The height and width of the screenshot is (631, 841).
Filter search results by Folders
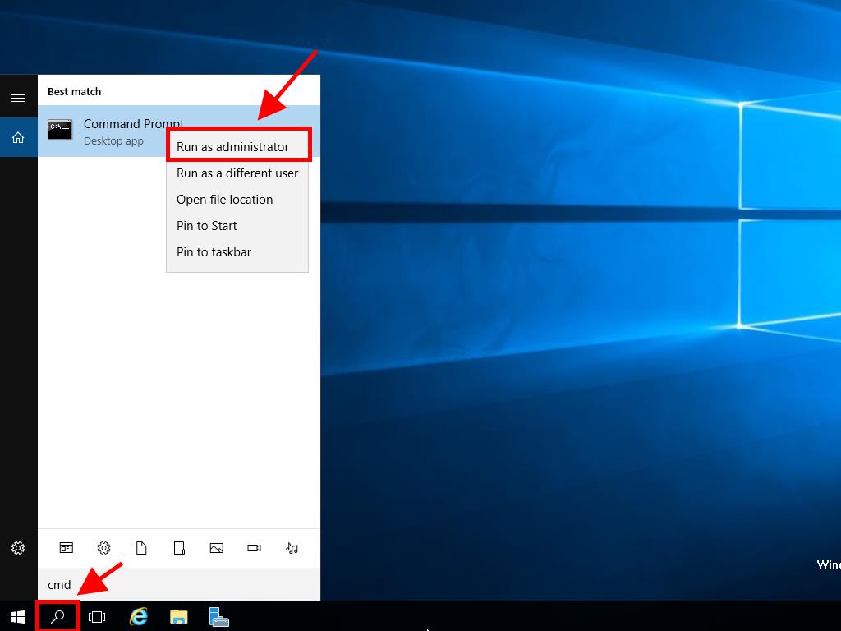coord(179,548)
